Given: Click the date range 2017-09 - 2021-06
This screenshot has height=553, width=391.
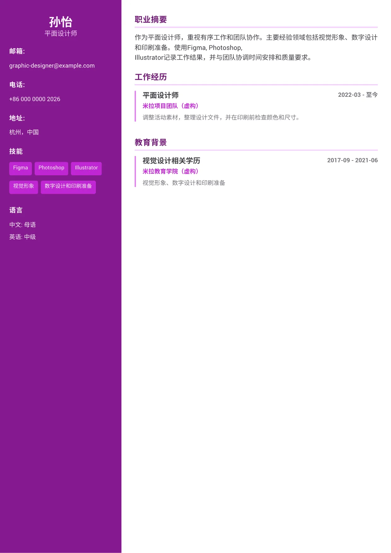Looking at the screenshot, I should click(353, 160).
